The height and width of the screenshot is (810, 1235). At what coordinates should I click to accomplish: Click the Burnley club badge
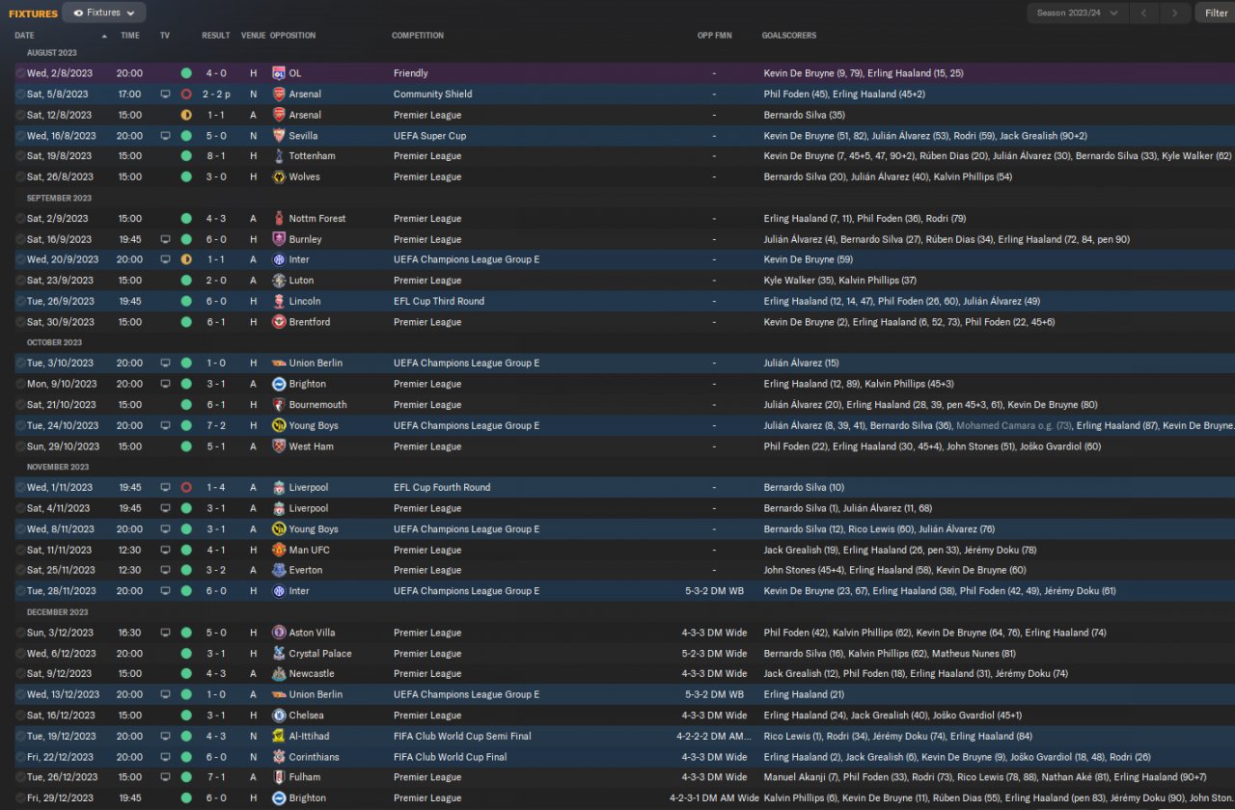point(279,239)
